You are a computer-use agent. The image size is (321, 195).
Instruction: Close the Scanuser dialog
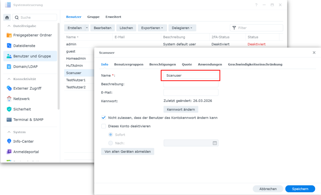tap(314, 53)
